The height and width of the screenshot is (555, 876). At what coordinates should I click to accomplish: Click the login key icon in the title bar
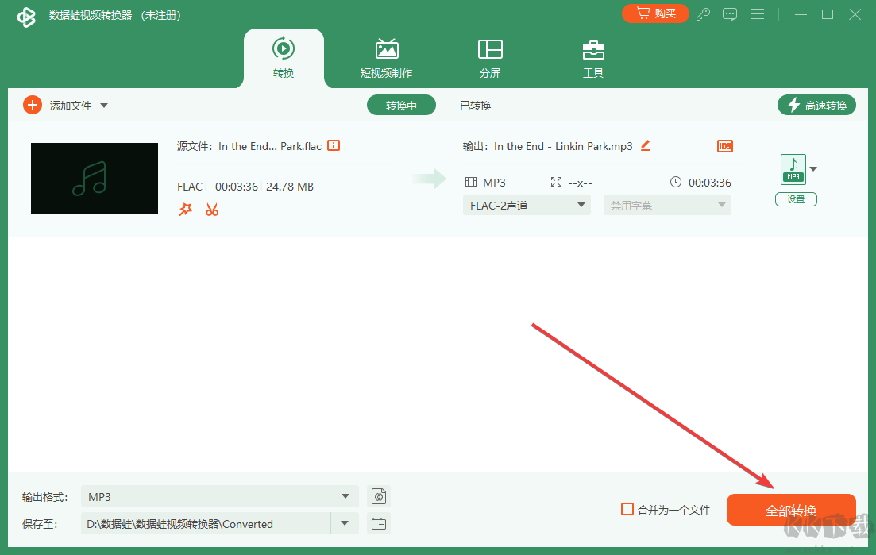click(702, 13)
